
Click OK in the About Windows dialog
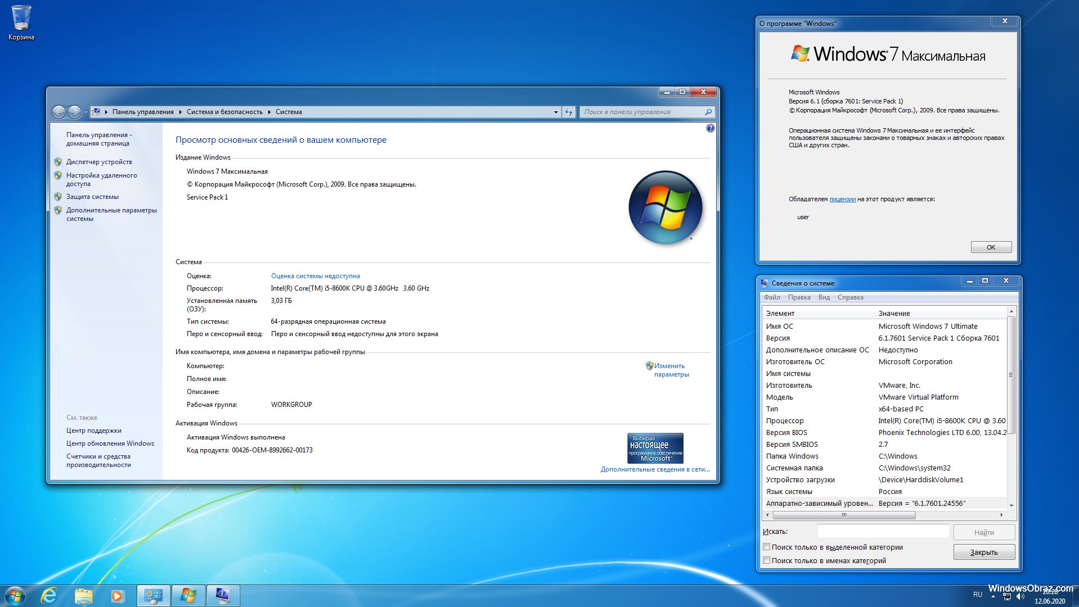point(991,247)
